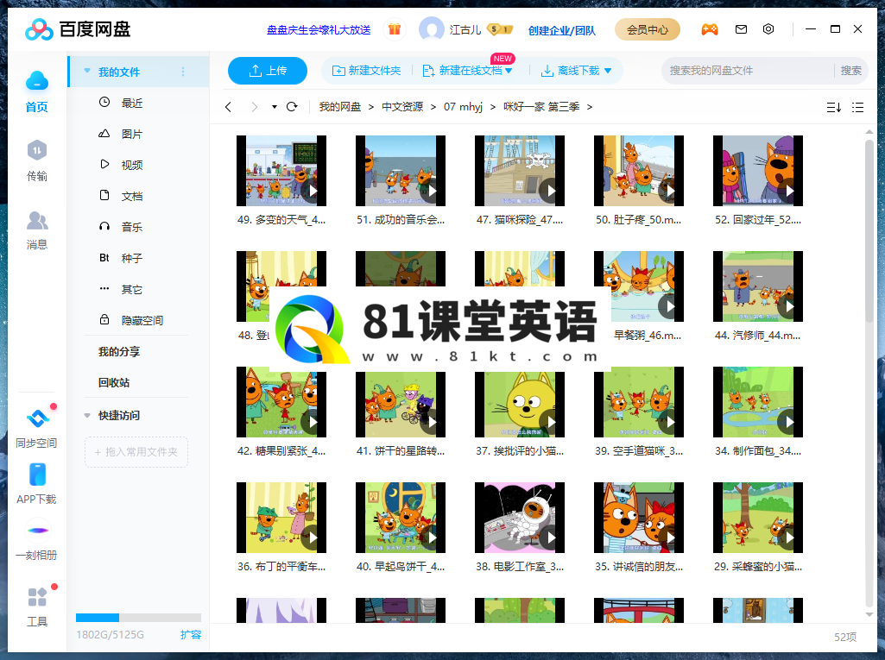The width and height of the screenshot is (885, 660).
Task: Show 视频 videos category
Action: click(x=131, y=165)
